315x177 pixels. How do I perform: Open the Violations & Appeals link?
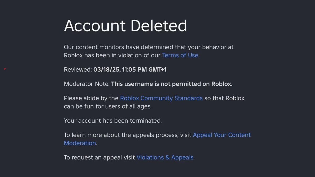click(165, 158)
